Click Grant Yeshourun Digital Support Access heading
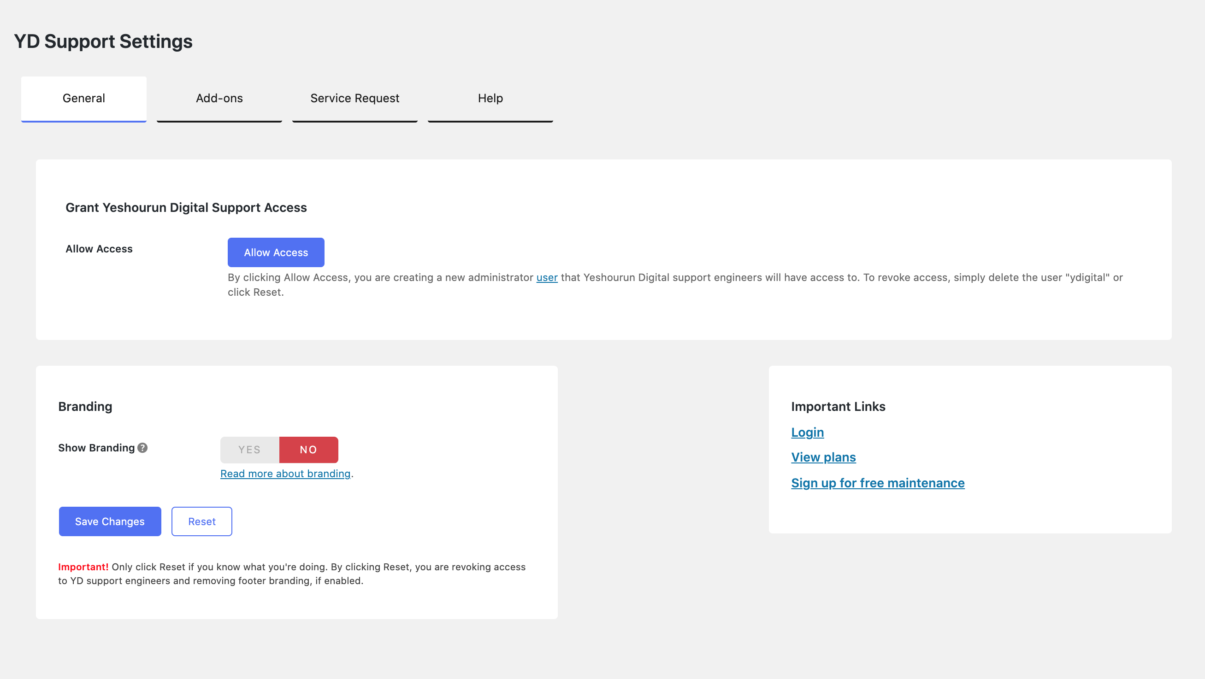The width and height of the screenshot is (1205, 679). click(186, 207)
